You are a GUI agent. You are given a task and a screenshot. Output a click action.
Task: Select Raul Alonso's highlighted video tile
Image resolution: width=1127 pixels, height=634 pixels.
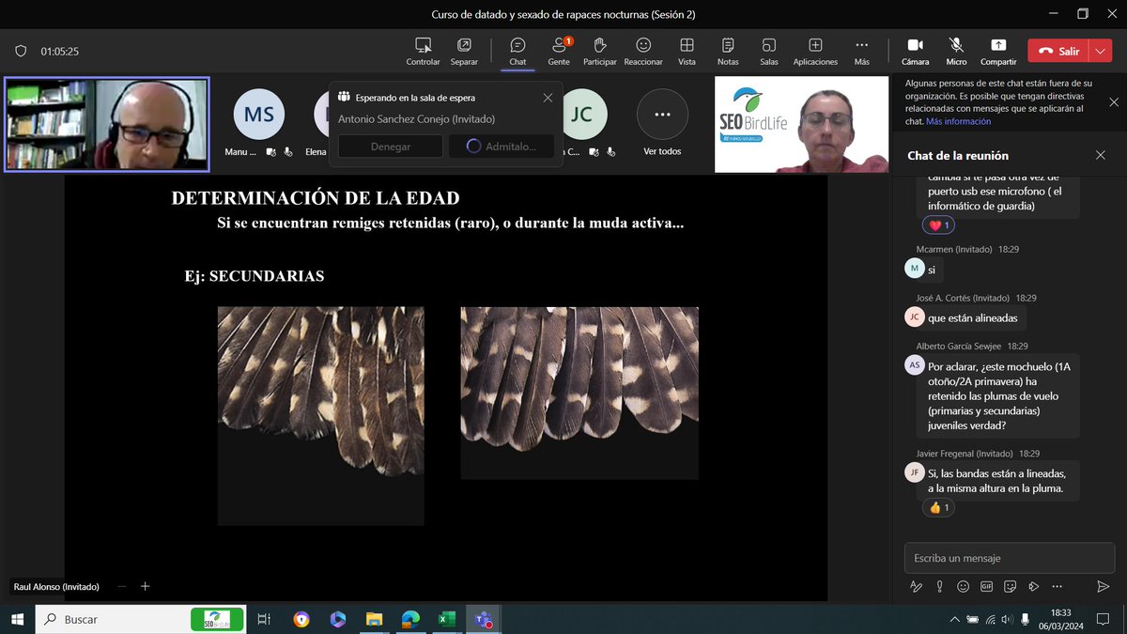click(106, 124)
